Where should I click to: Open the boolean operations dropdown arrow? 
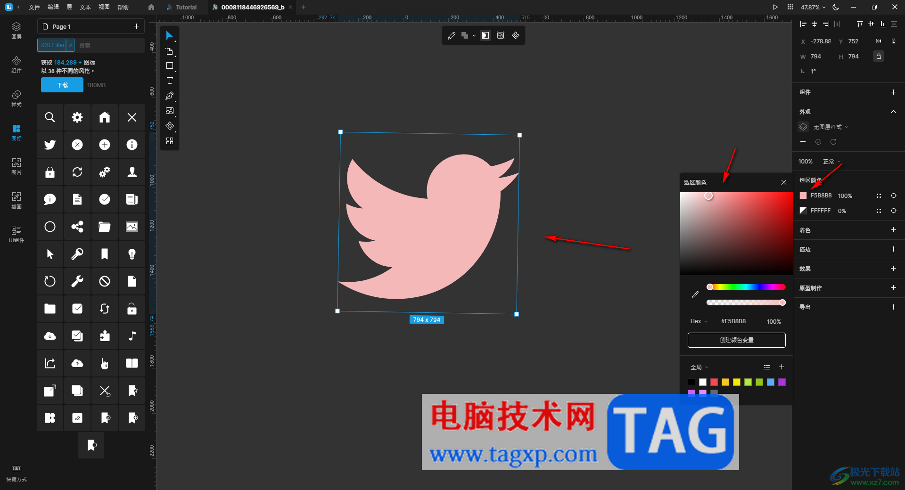point(474,35)
